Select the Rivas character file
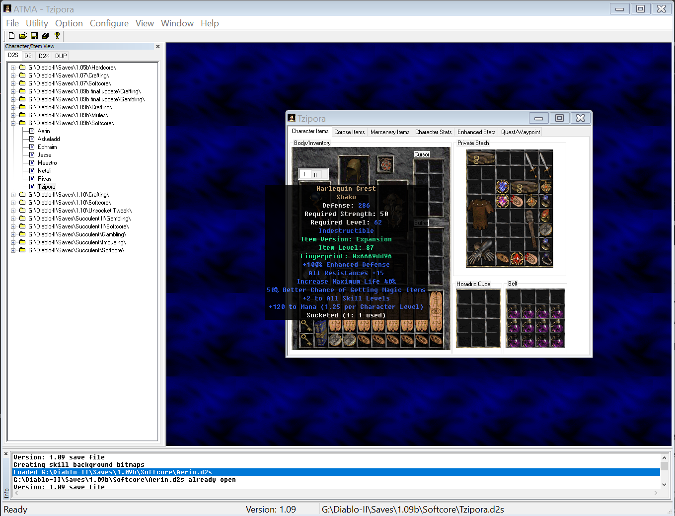This screenshot has height=516, width=675. [x=44, y=179]
